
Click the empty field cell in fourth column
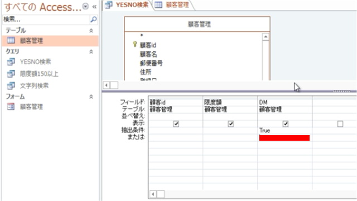(x=334, y=102)
